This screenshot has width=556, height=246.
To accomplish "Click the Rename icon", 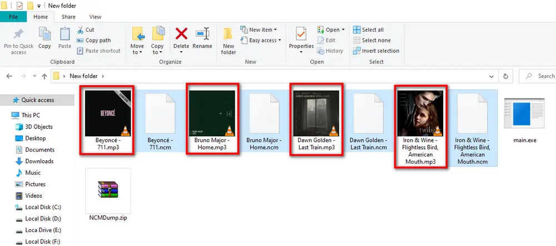I will click(x=202, y=34).
